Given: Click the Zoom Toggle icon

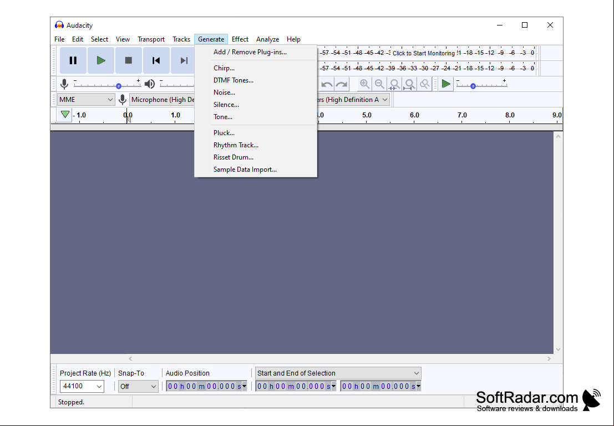Looking at the screenshot, I should click(x=424, y=84).
